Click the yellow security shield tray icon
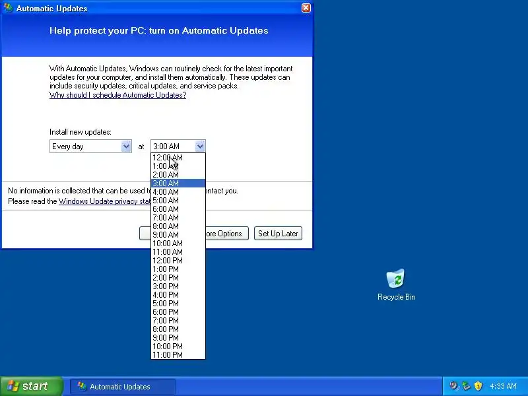Viewport: 528px width, 396px height. tap(478, 386)
